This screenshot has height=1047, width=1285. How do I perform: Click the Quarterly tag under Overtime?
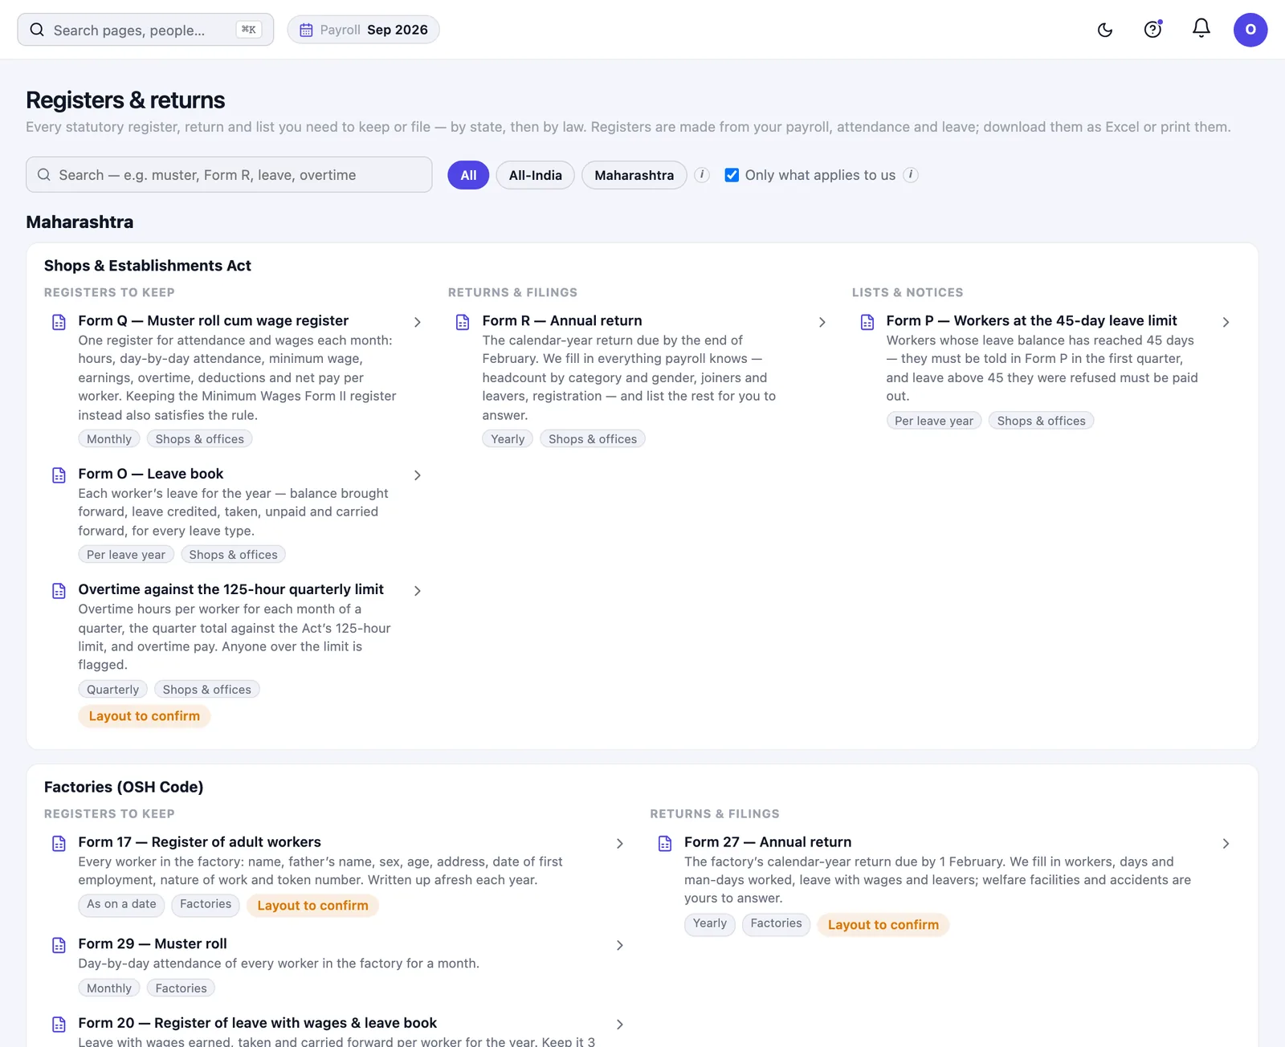113,690
